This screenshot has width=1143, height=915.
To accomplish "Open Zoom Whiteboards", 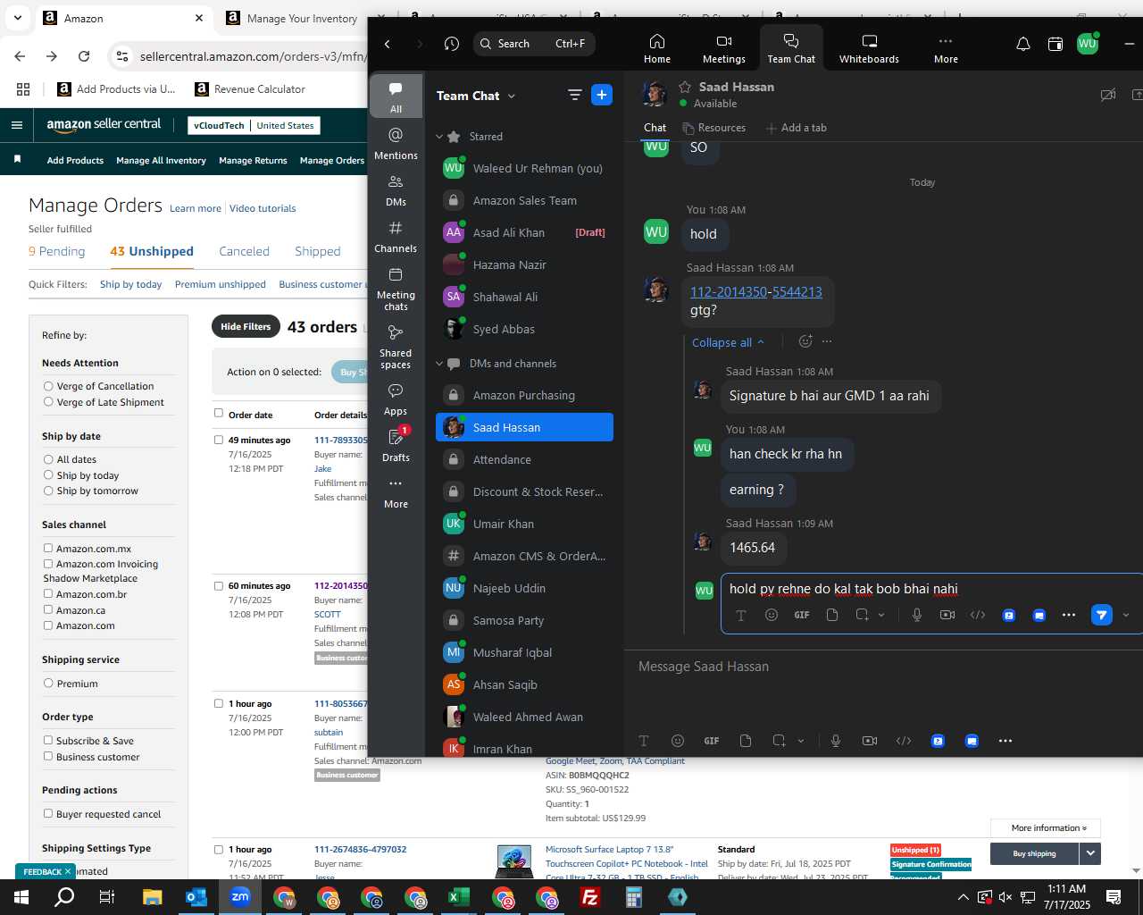I will pyautogui.click(x=869, y=48).
